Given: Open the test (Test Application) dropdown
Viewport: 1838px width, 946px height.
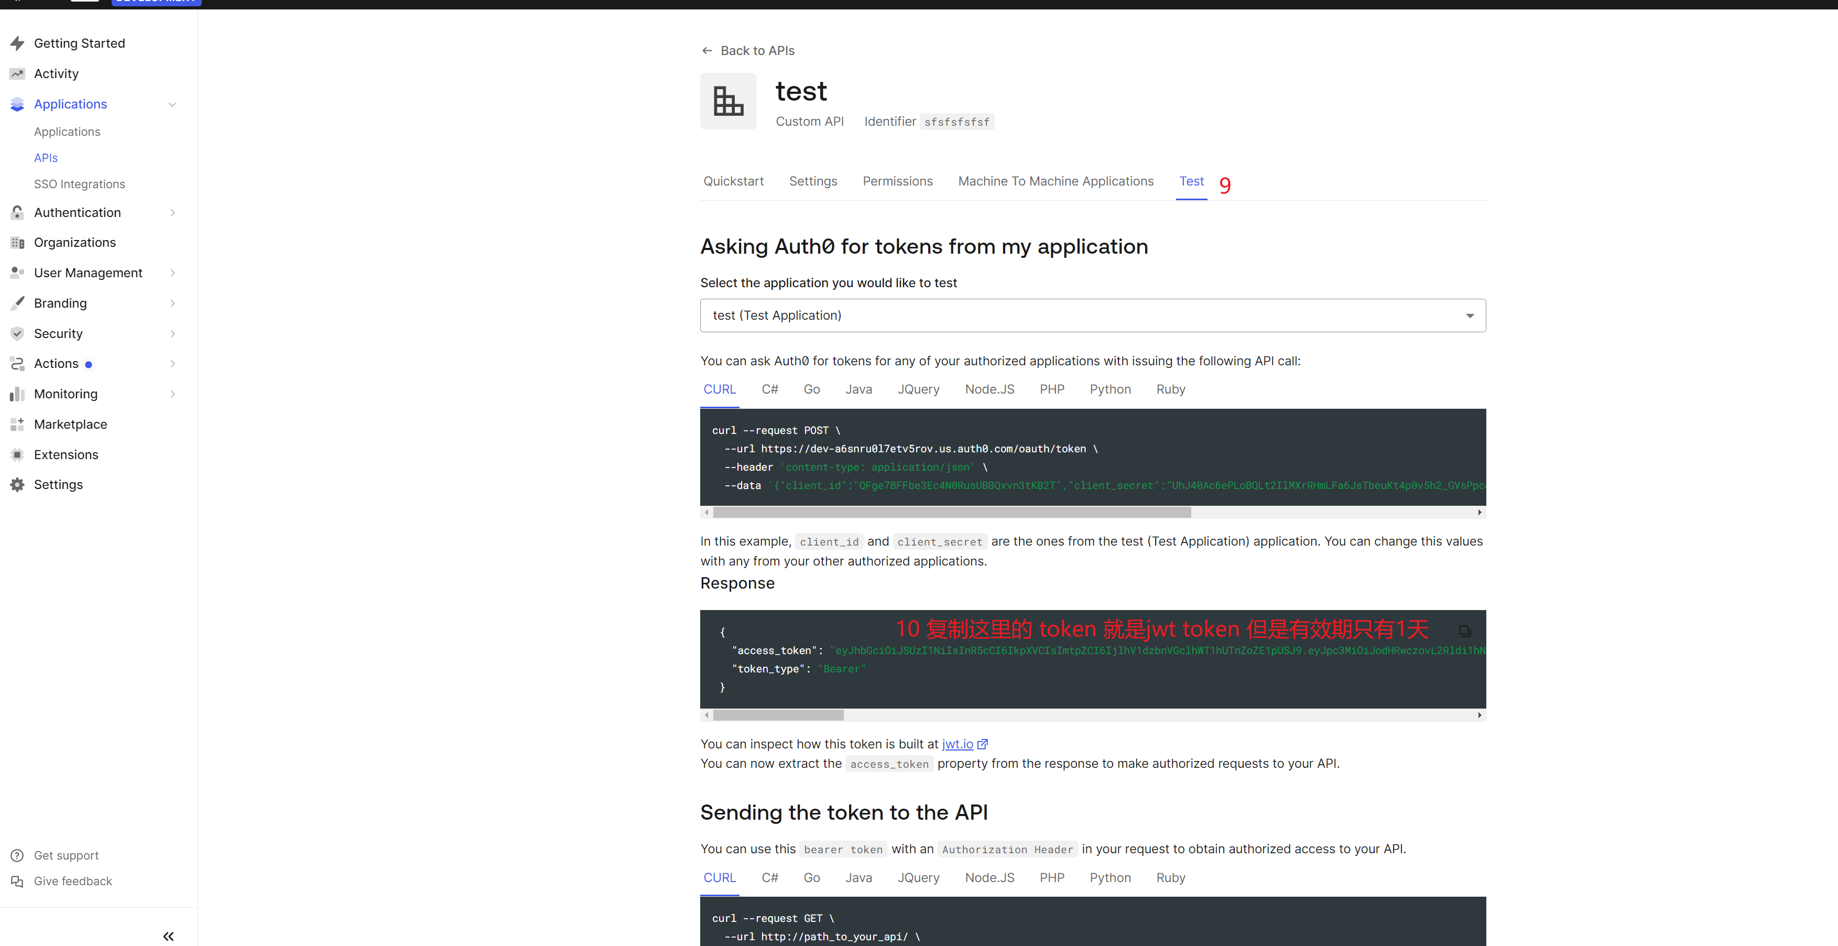Looking at the screenshot, I should (1092, 316).
